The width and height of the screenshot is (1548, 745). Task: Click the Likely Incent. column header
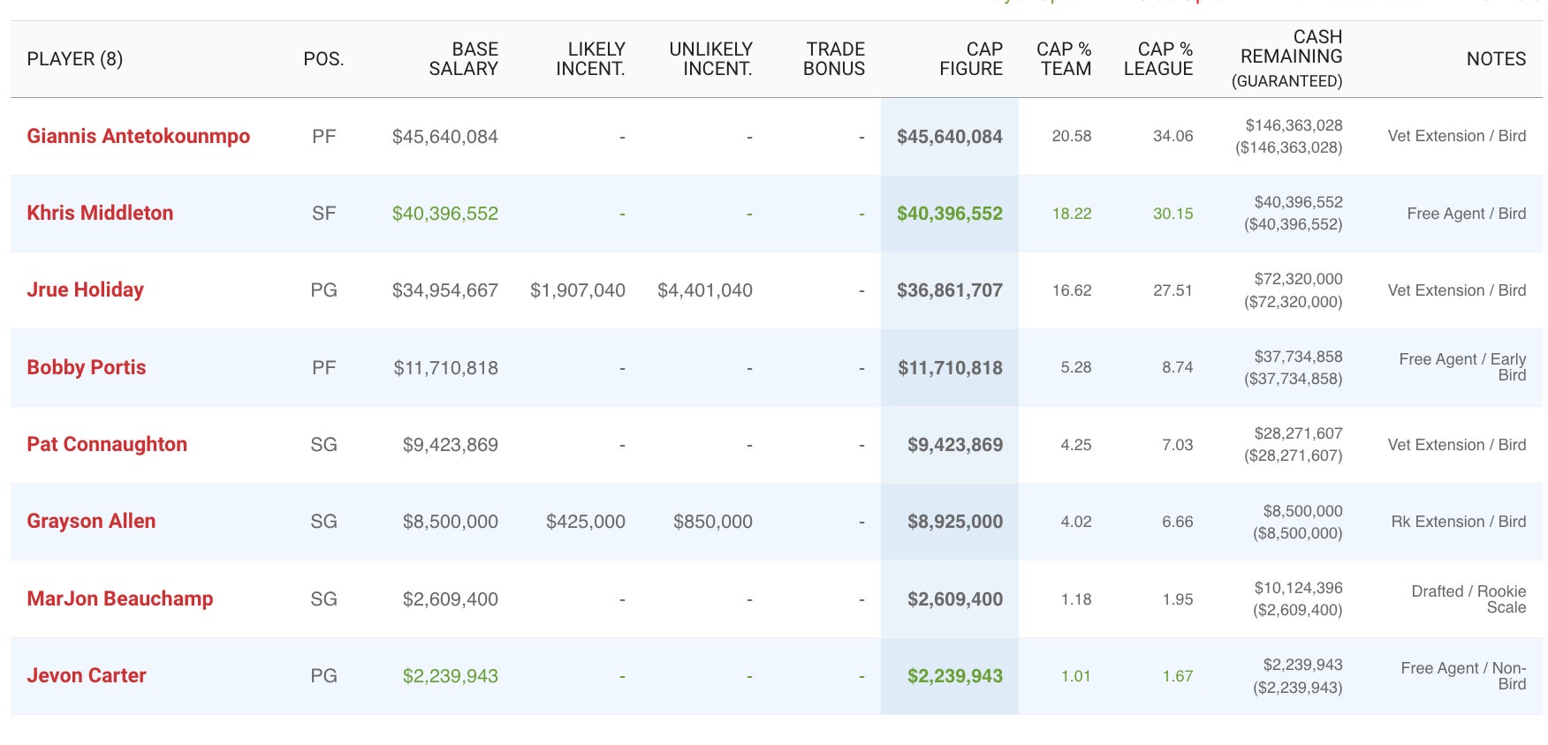pyautogui.click(x=590, y=59)
